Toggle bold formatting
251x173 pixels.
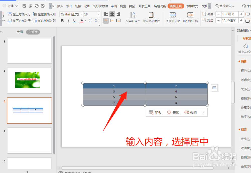click(62, 20)
